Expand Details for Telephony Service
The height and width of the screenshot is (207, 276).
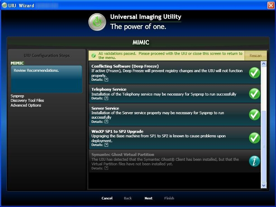106,98
